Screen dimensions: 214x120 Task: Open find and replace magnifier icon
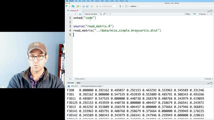[x=101, y=14]
